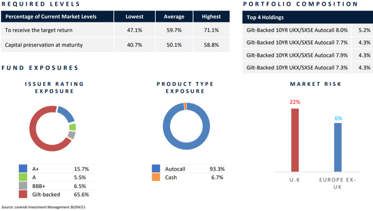
Task: Click the Average column header
Action: [174, 17]
